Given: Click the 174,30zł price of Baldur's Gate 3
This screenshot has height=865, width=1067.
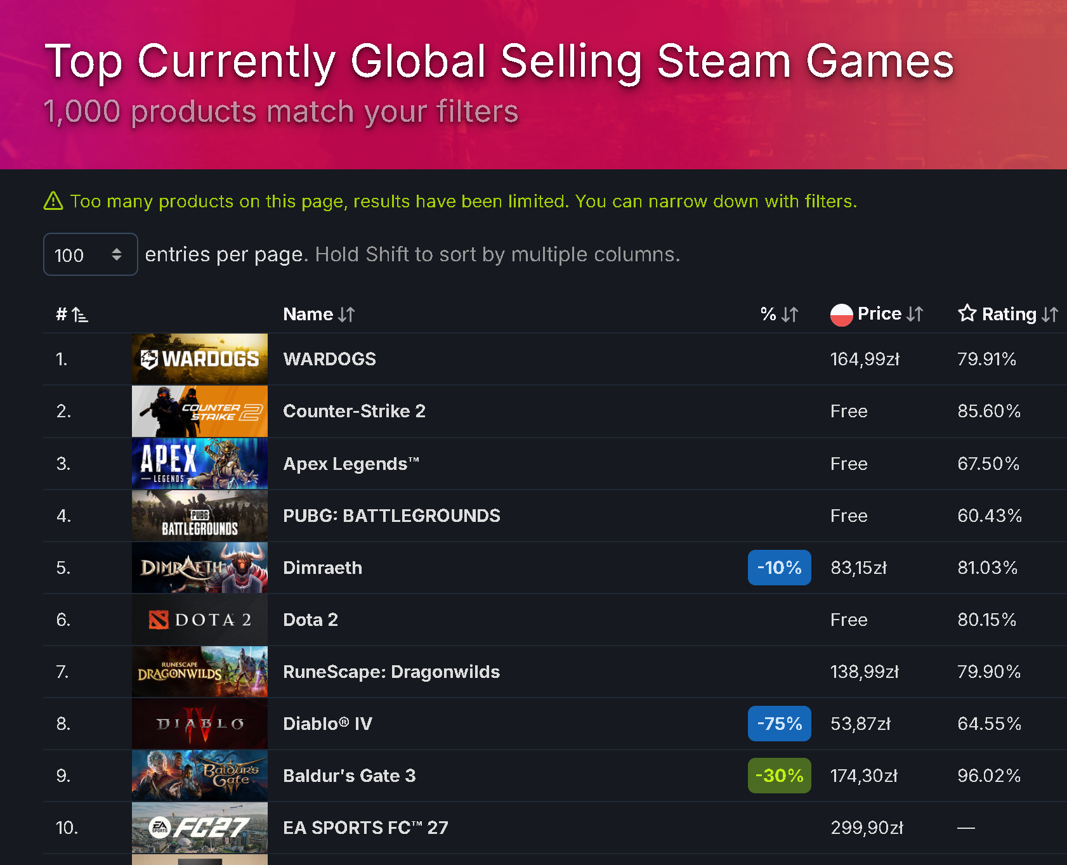Looking at the screenshot, I should pyautogui.click(x=864, y=776).
